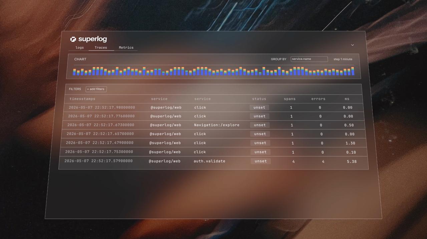Click the status column header
Screen dimensions: 427x239
tap(259, 99)
